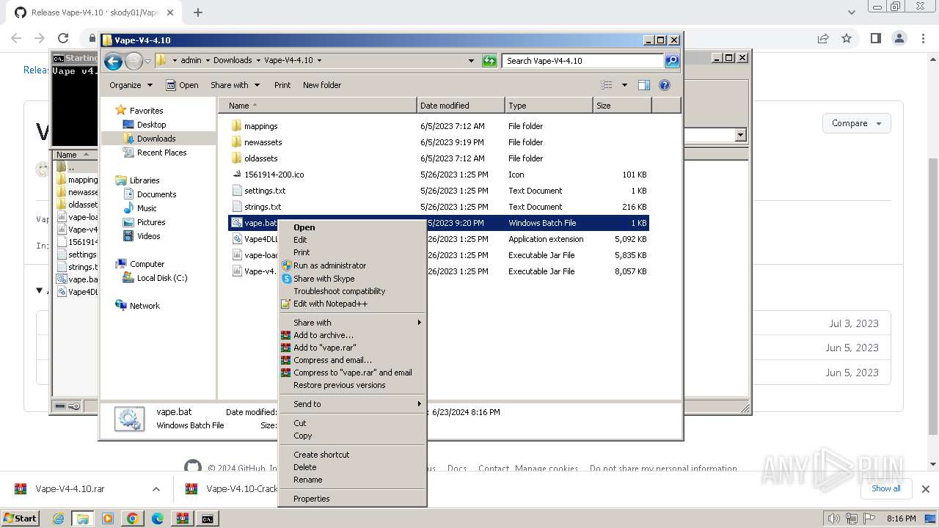
Task: Select Local Disk (C:) in navigation pane
Action: tap(161, 278)
